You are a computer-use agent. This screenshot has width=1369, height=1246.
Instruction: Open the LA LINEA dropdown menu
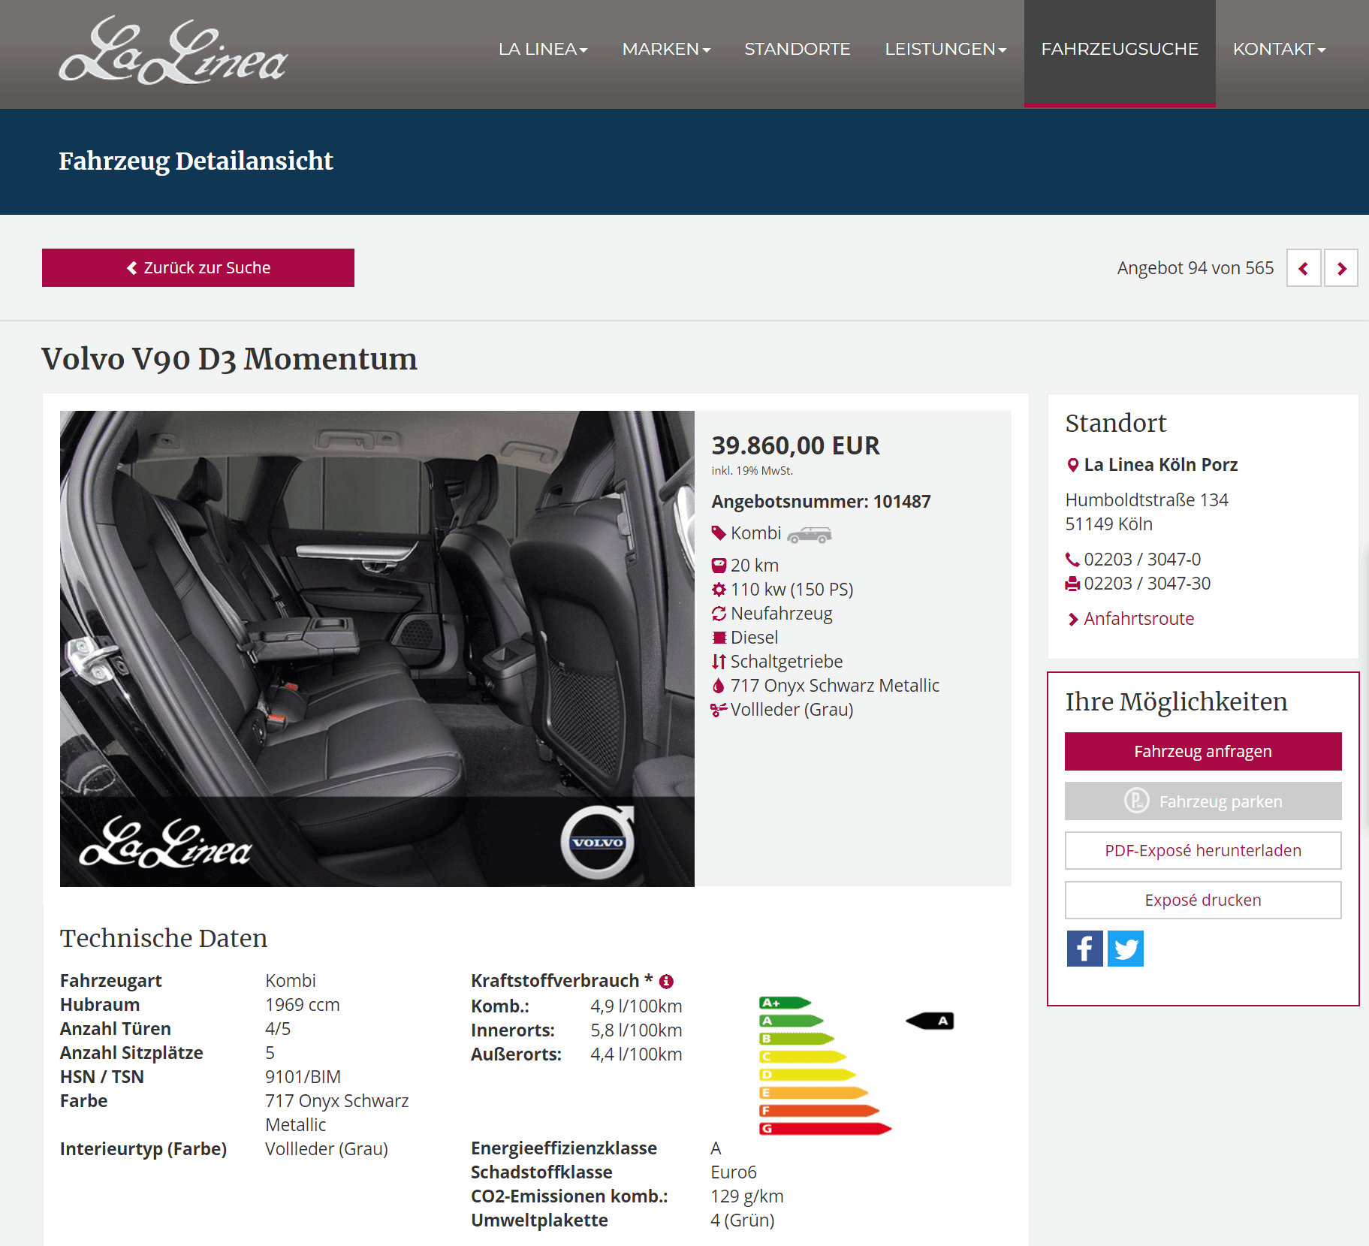coord(543,50)
